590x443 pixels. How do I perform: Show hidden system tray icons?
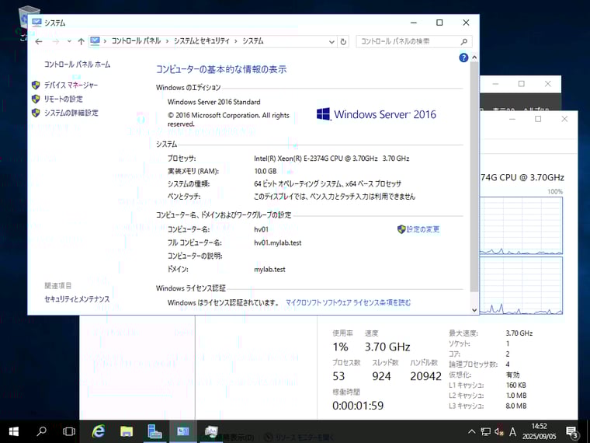(x=471, y=431)
